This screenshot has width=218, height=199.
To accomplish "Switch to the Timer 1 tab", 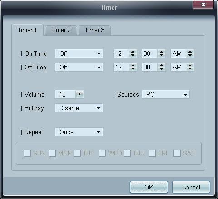I will point(27,30).
